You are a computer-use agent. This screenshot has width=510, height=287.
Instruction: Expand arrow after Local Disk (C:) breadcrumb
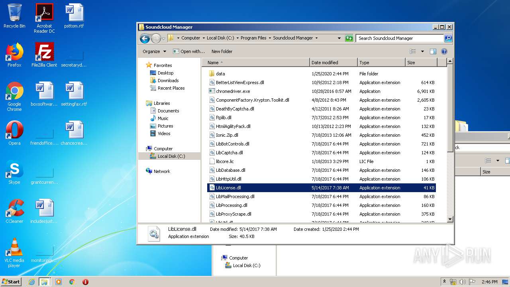click(x=237, y=38)
